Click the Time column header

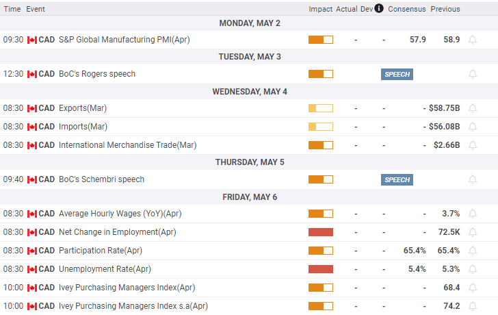pyautogui.click(x=12, y=9)
